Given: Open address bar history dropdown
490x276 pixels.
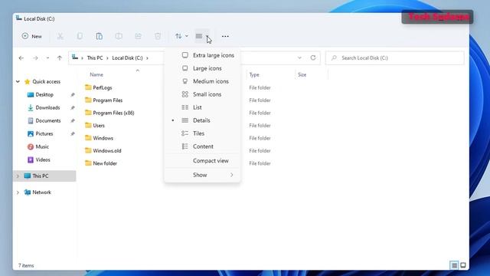Looking at the screenshot, I should tap(299, 58).
